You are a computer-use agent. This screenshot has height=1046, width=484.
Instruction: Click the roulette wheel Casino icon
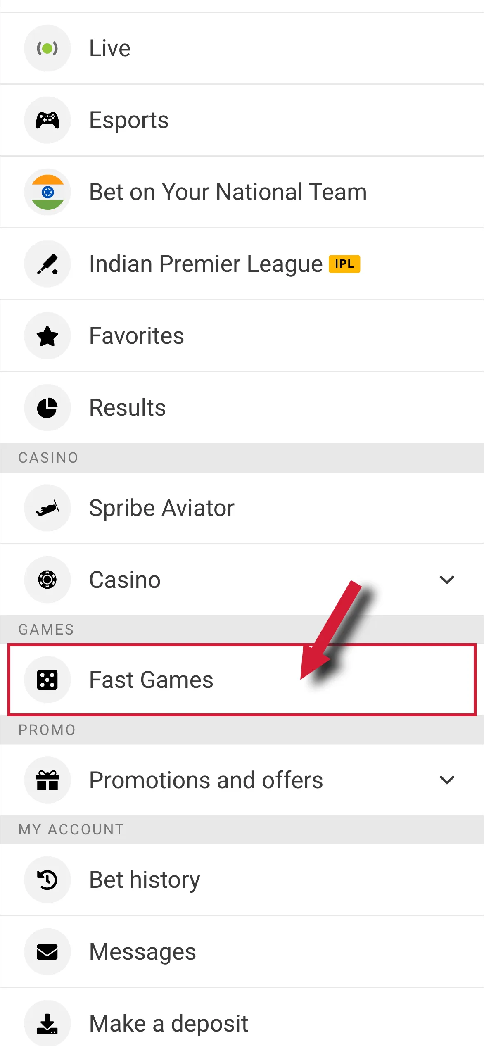coord(47,580)
